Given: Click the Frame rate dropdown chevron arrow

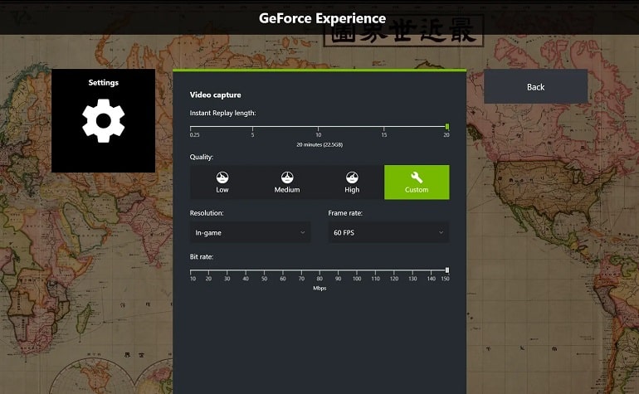Looking at the screenshot, I should 441,232.
